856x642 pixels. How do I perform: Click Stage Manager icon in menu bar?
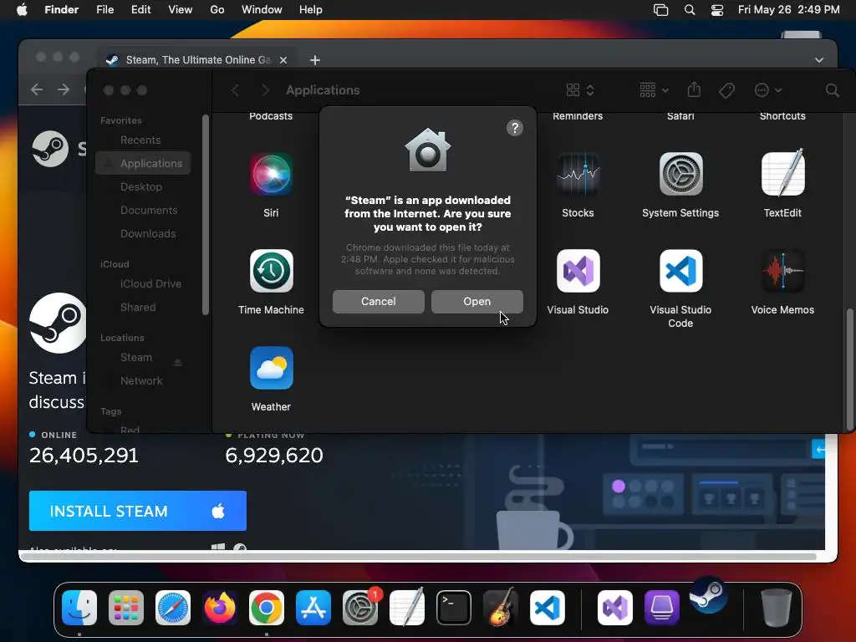(x=660, y=10)
